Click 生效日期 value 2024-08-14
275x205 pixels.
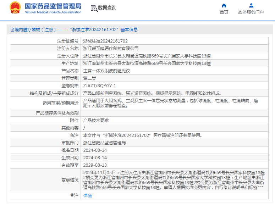pos(95,158)
